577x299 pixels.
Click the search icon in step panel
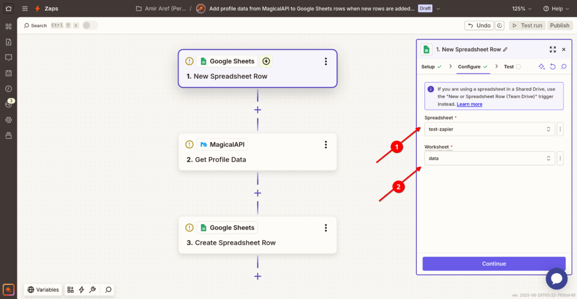[563, 66]
